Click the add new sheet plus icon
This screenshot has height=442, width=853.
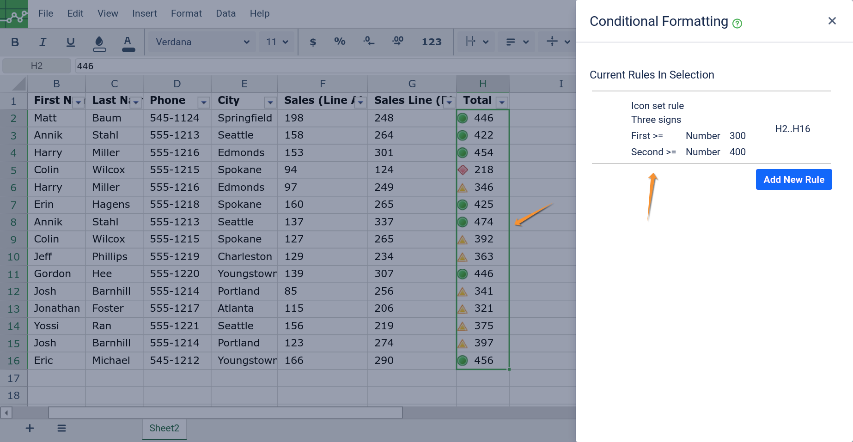(30, 428)
